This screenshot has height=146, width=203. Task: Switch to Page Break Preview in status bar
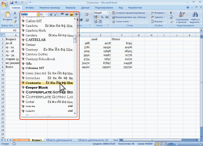point(165,144)
